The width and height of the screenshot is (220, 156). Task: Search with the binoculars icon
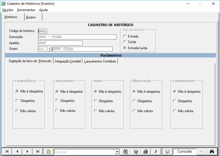(212, 152)
